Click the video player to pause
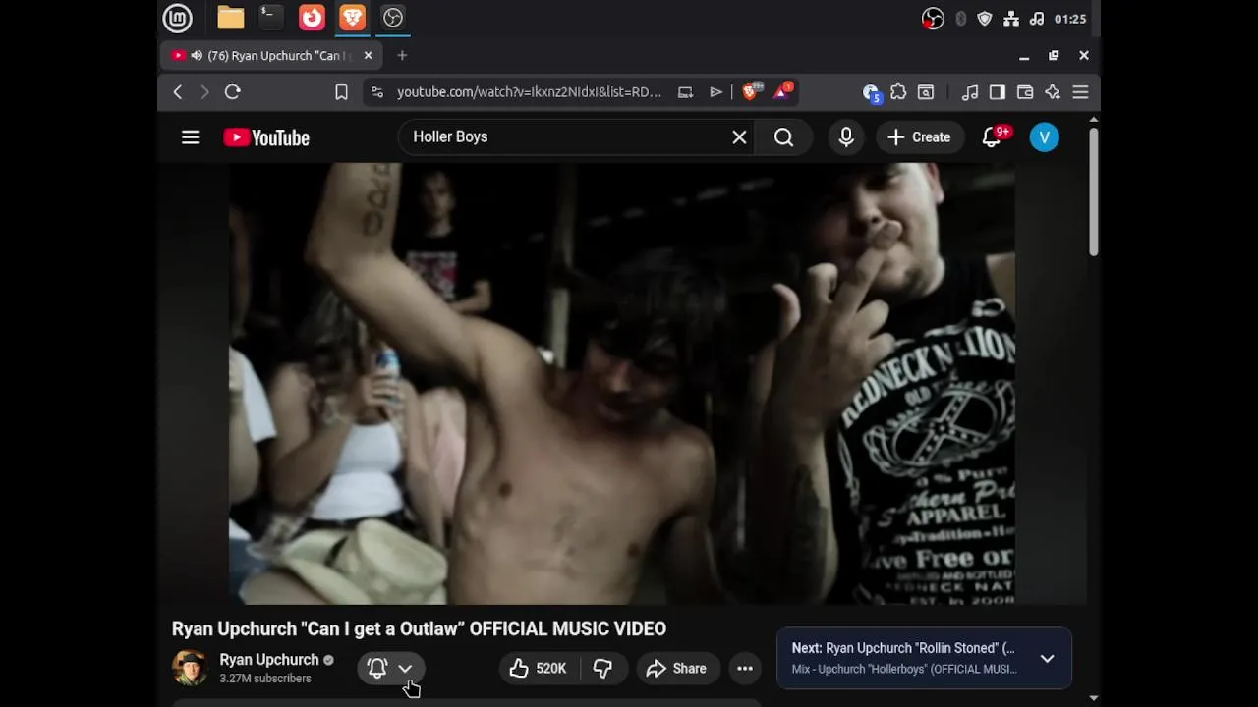This screenshot has width=1258, height=707. tap(622, 384)
